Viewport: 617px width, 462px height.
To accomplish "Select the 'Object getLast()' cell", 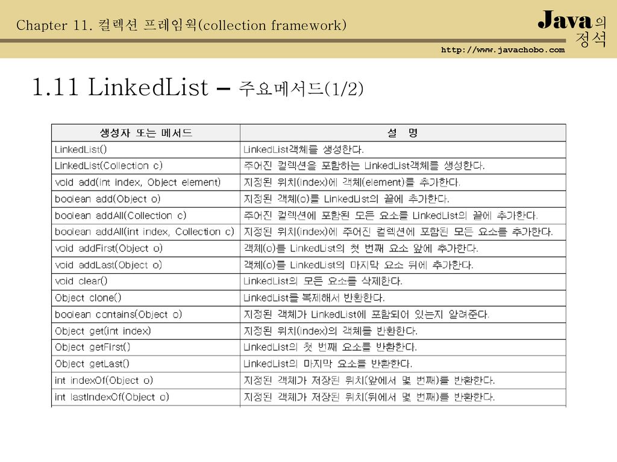I will 146,364.
